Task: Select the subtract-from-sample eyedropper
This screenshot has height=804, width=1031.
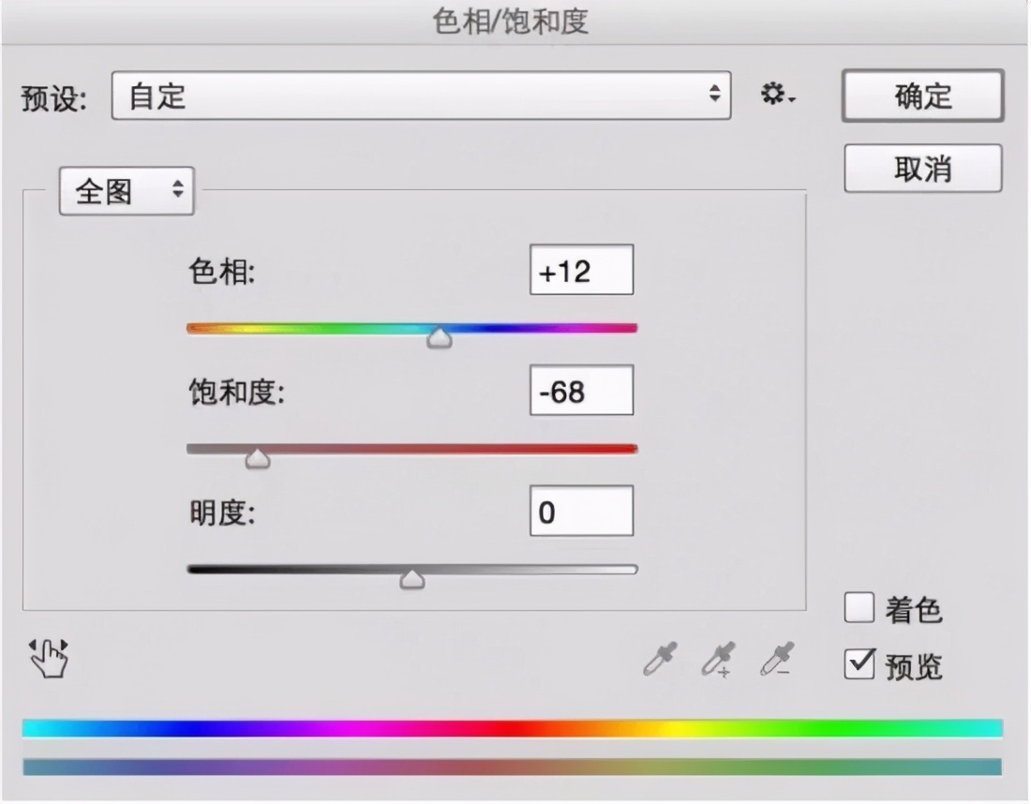Action: coord(777,660)
